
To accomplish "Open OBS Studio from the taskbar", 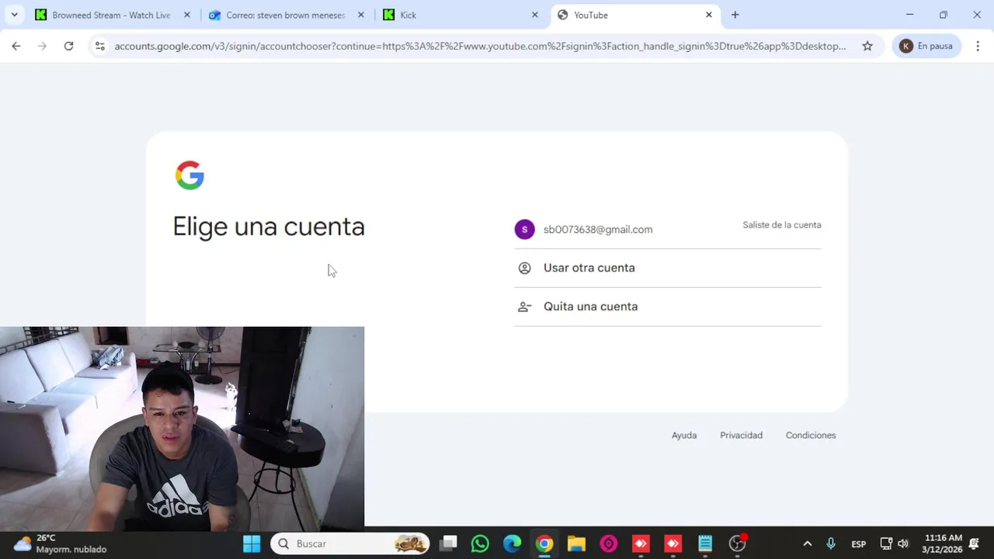I will 738,543.
